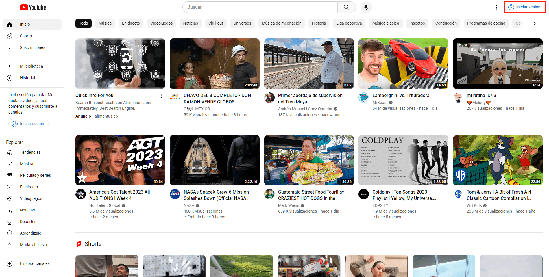
Task: Select the Chill out filter chip
Action: pyautogui.click(x=216, y=23)
